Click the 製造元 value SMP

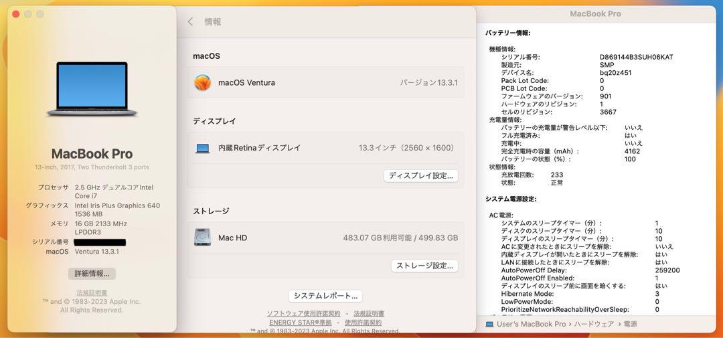(607, 65)
